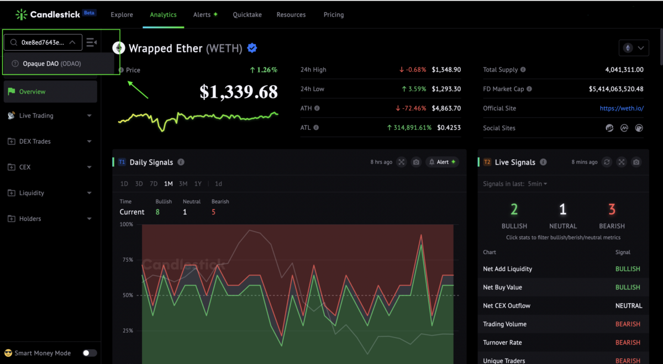663x364 pixels.
Task: Click the FD Market Cap info icon
Action: click(x=529, y=89)
